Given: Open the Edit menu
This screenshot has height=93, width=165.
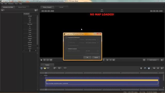Looking at the screenshot, I should (6, 4).
